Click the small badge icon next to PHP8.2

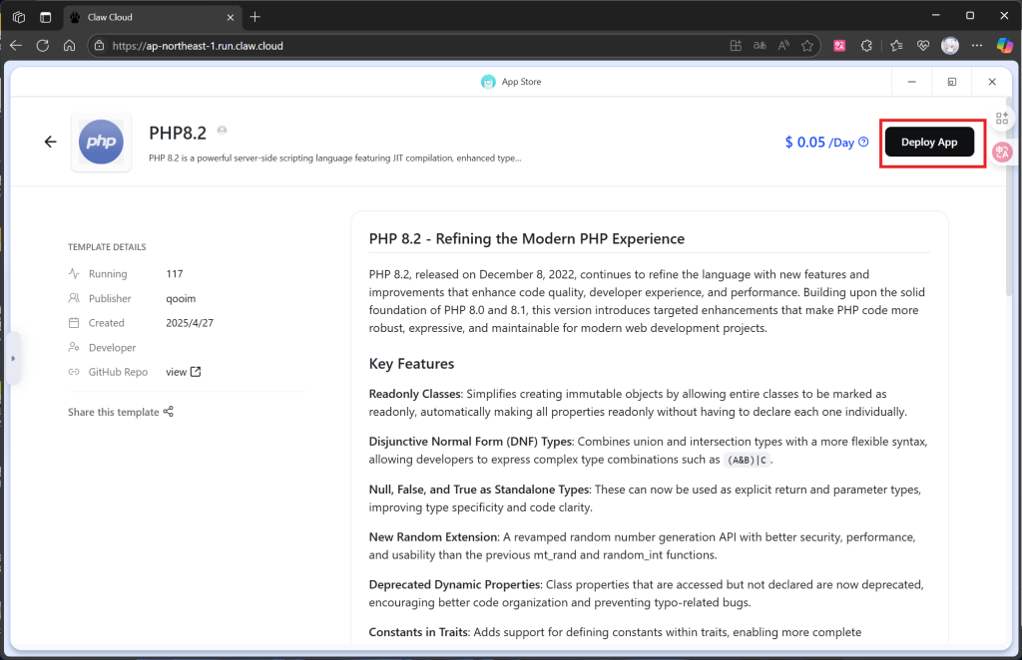(x=223, y=131)
